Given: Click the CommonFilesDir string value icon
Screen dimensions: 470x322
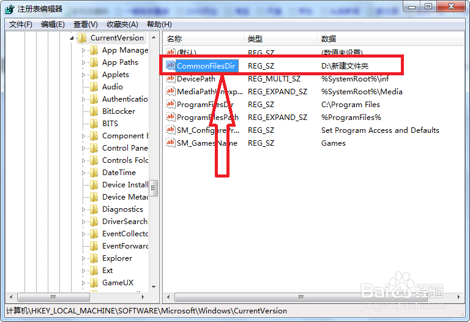Looking at the screenshot, I should [171, 66].
